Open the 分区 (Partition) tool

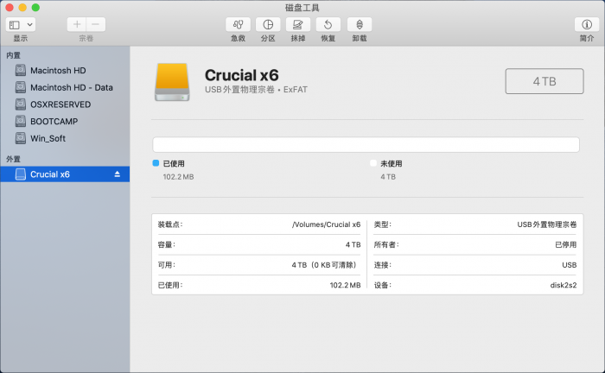(x=268, y=25)
